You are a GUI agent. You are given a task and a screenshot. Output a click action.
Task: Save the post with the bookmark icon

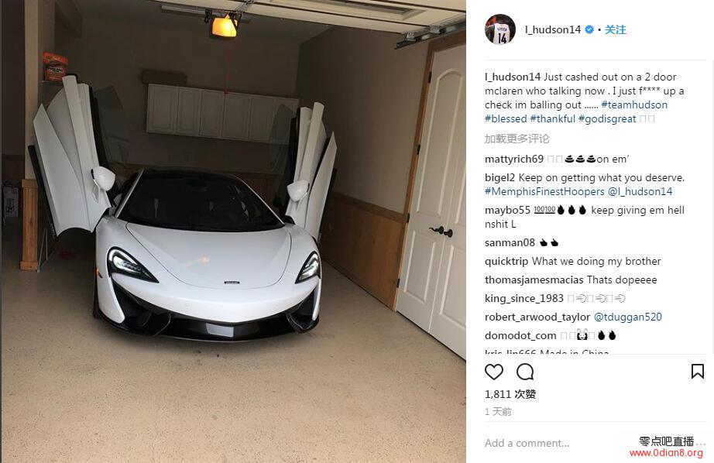click(x=697, y=372)
